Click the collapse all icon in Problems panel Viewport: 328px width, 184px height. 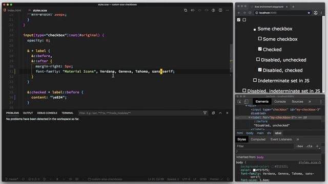(x=213, y=113)
